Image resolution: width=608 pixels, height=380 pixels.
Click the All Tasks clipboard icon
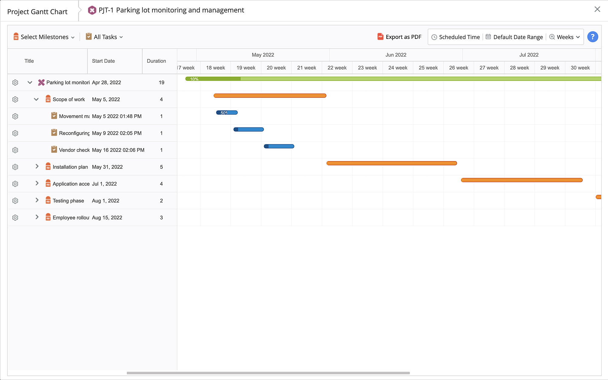[x=88, y=36]
